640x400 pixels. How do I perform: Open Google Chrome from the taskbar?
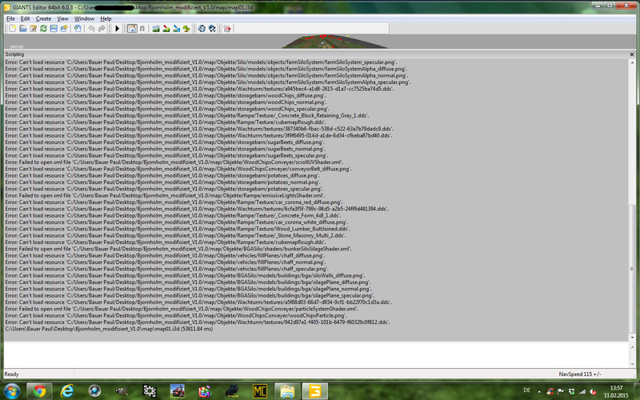coord(40,390)
